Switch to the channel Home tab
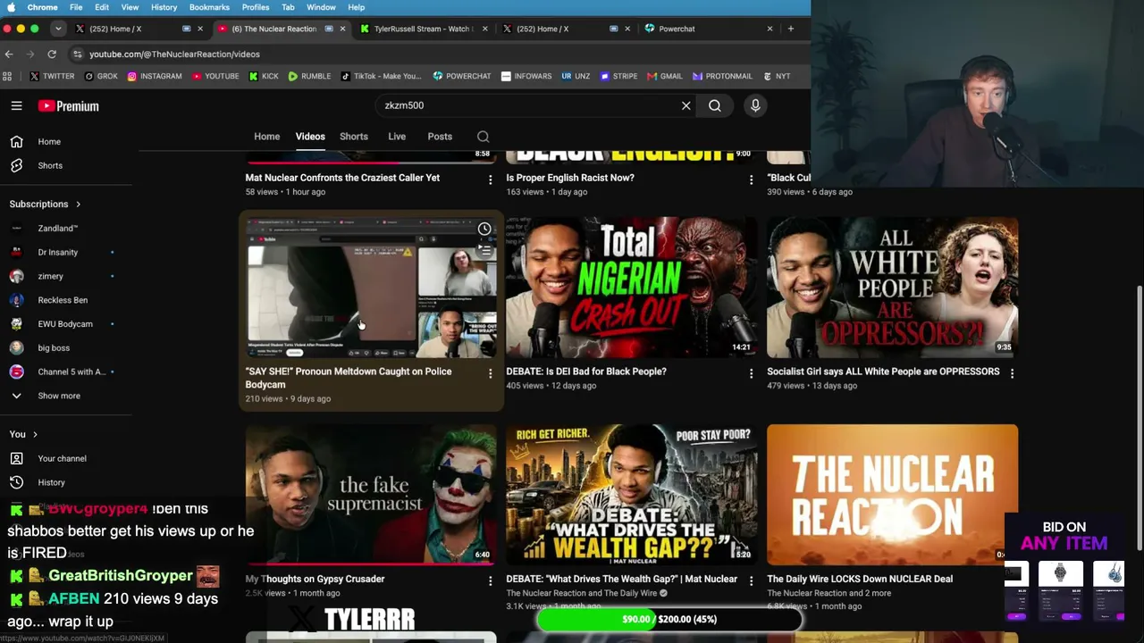This screenshot has height=643, width=1144. [266, 137]
